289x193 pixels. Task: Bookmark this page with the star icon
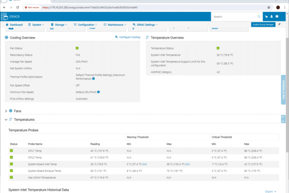[x=269, y=7]
